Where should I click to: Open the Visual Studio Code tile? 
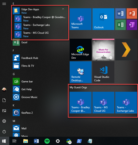tap(103, 72)
